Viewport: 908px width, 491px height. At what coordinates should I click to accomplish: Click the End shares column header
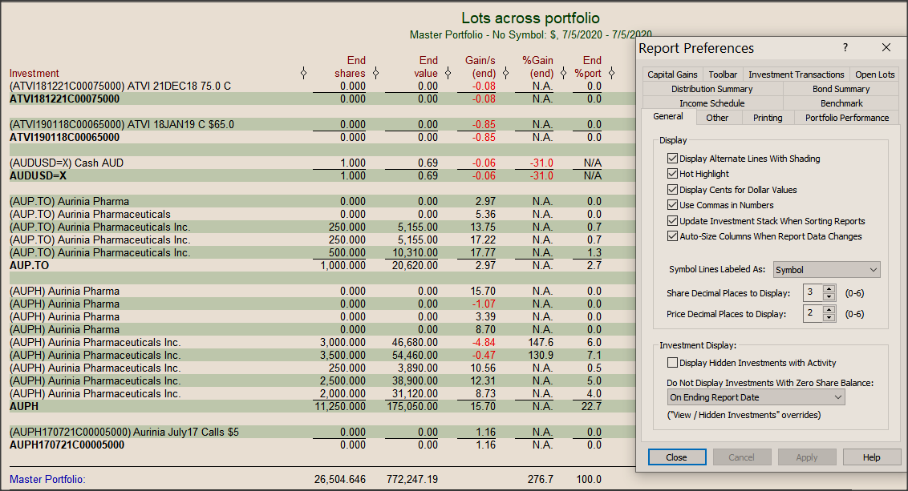coord(349,66)
